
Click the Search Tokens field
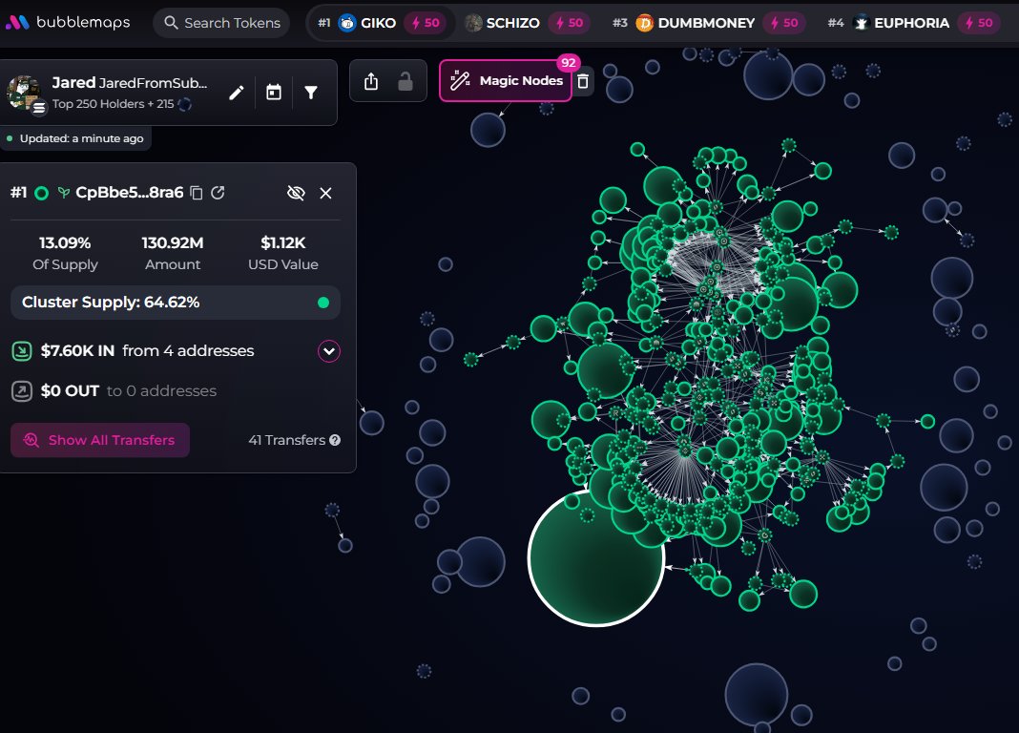pyautogui.click(x=221, y=23)
